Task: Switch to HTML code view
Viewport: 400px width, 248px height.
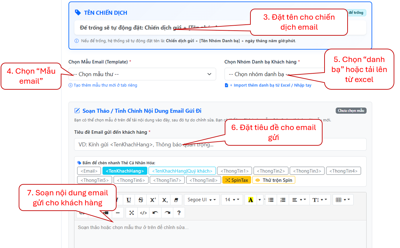Action: (143, 213)
